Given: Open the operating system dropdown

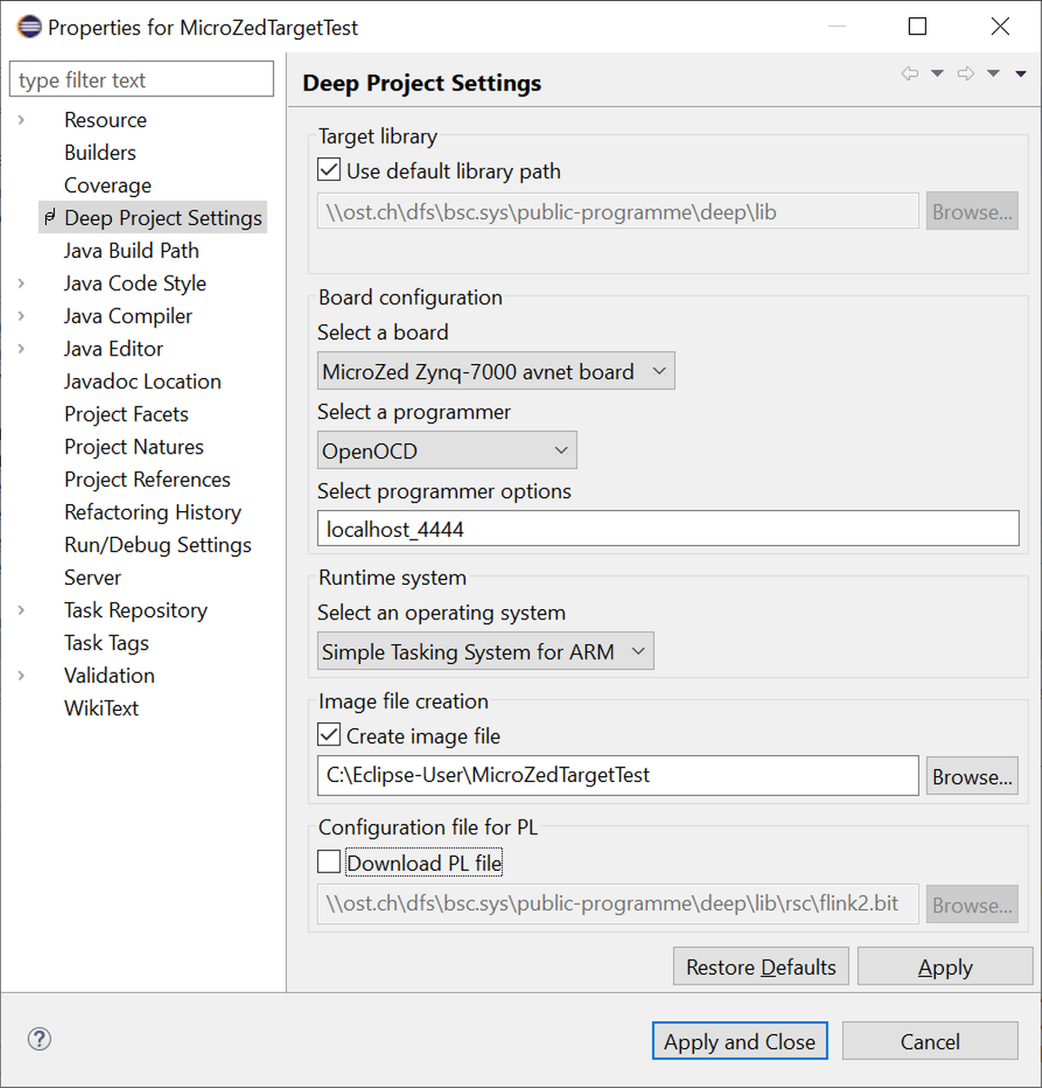Looking at the screenshot, I should coord(485,652).
